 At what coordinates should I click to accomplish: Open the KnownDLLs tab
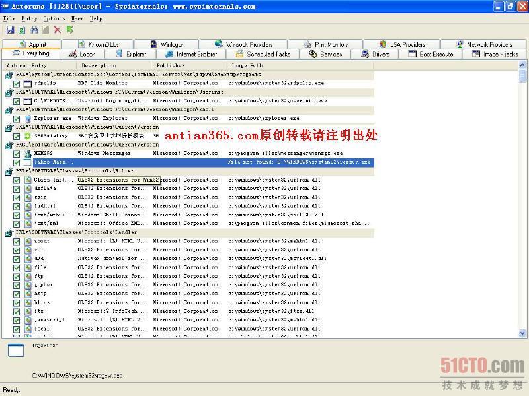pos(98,44)
